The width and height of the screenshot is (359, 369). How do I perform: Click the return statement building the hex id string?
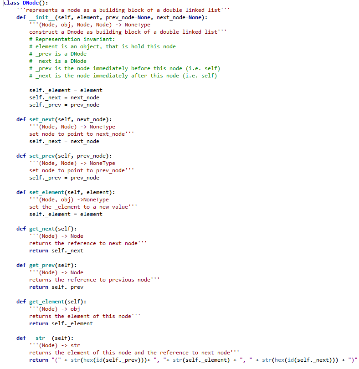point(193,360)
